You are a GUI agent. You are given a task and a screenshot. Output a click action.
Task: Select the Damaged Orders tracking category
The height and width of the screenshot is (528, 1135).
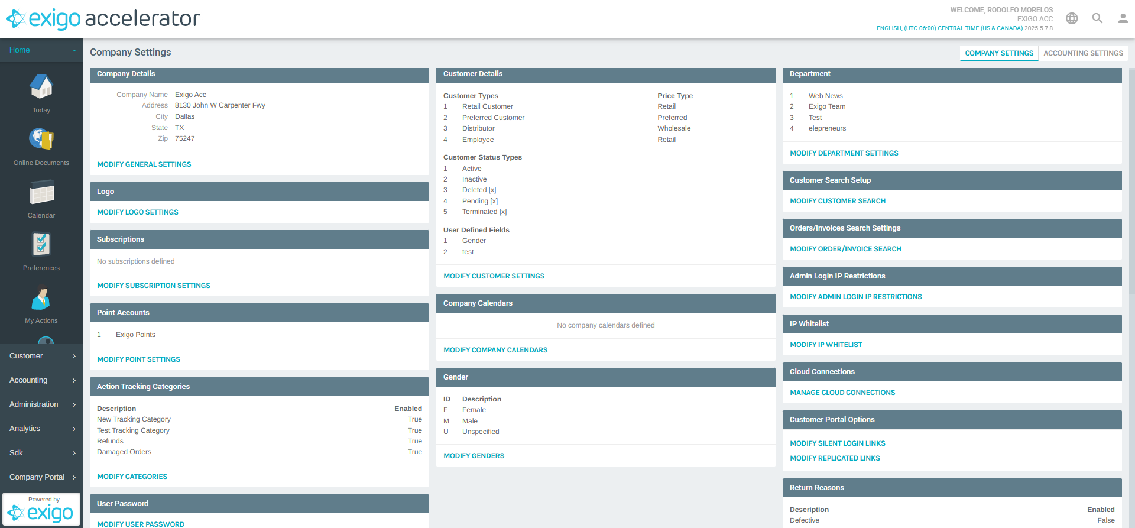[260, 452]
